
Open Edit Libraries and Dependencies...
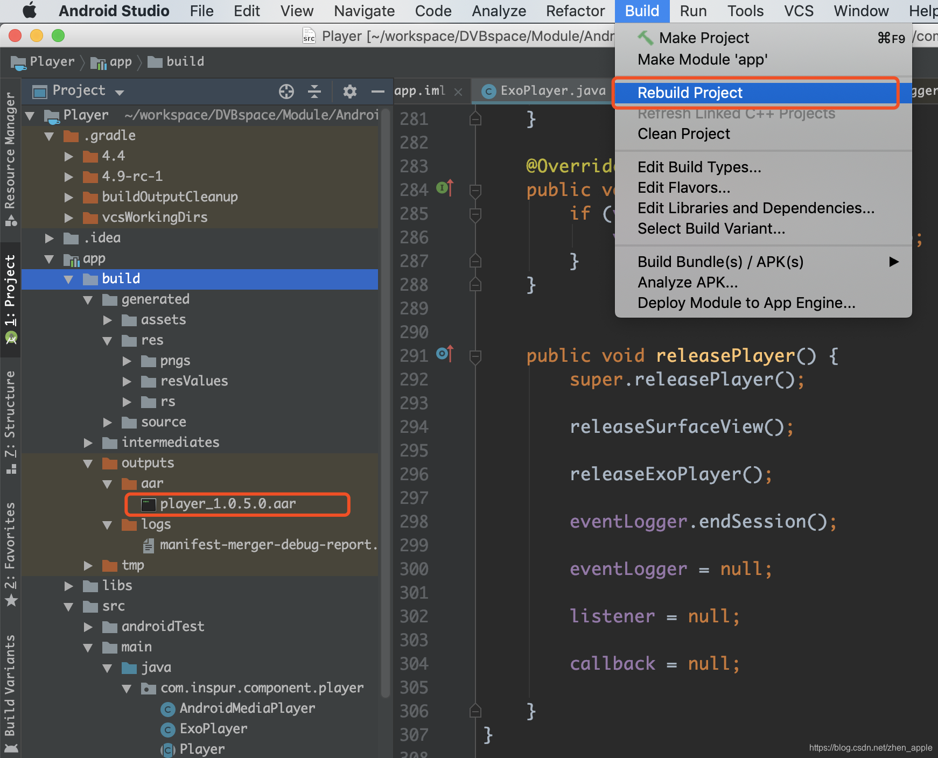[763, 208]
